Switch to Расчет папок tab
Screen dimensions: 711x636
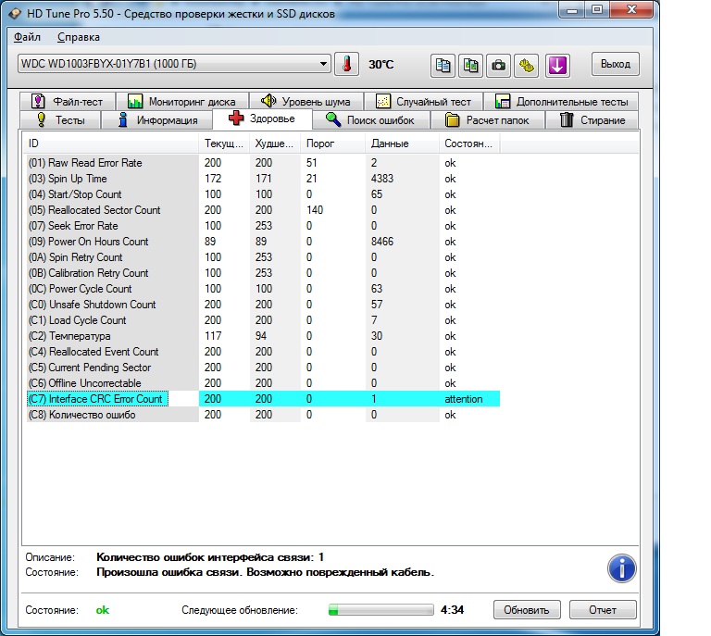[x=487, y=120]
